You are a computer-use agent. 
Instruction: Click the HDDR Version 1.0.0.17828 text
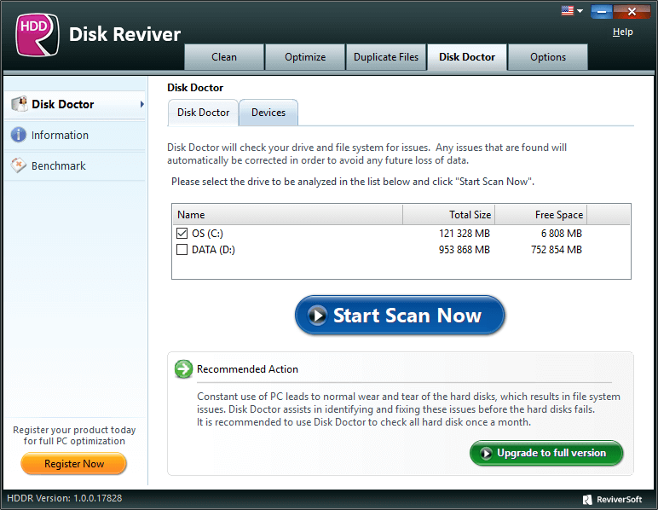point(65,498)
